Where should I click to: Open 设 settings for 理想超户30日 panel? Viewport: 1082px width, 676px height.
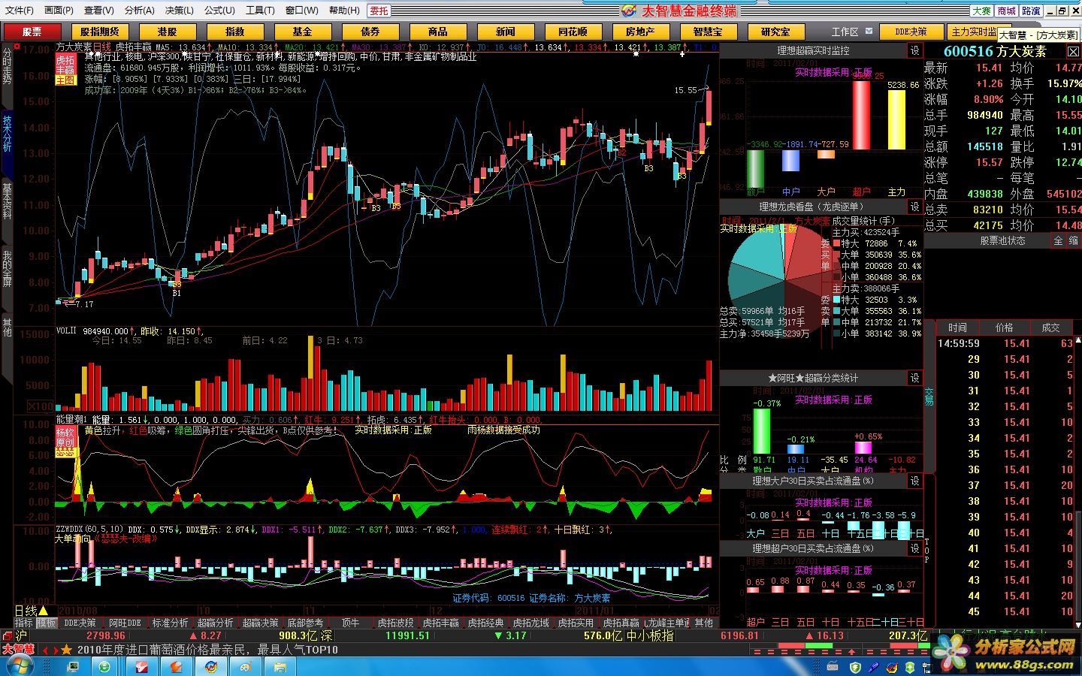click(915, 548)
